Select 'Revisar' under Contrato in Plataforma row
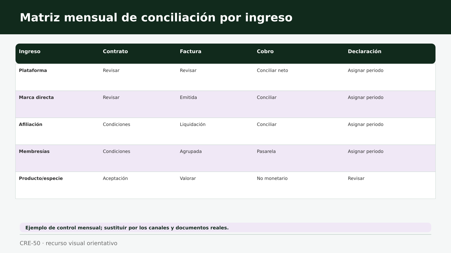Viewport: 451px width, 253px height. [111, 71]
